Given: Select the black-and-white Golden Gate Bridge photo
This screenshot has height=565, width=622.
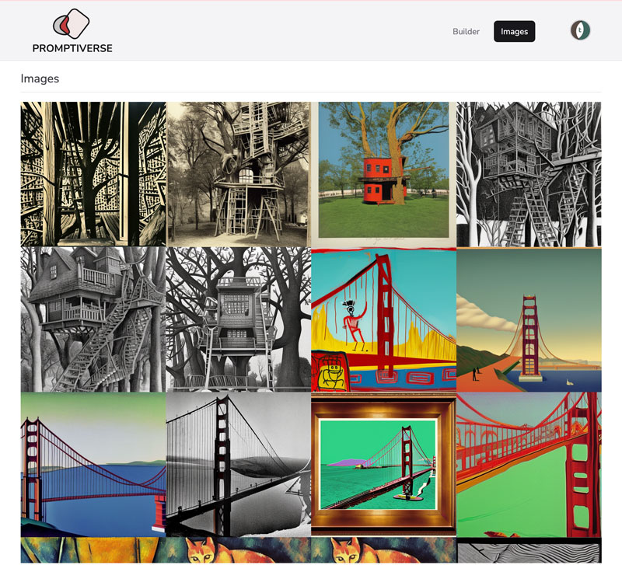Looking at the screenshot, I should (x=238, y=464).
